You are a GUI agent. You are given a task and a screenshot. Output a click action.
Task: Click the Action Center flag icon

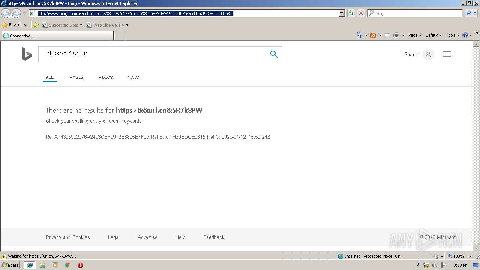click(444, 265)
